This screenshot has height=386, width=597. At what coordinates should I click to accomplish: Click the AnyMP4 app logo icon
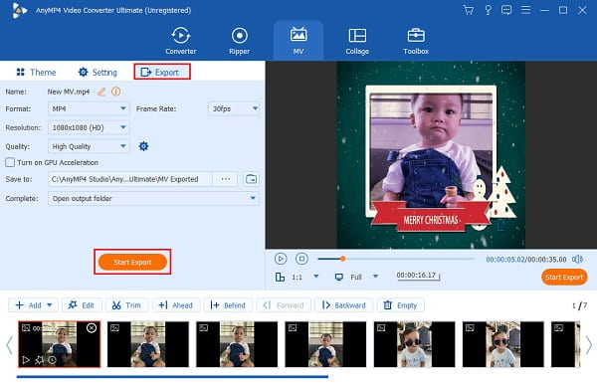19,10
